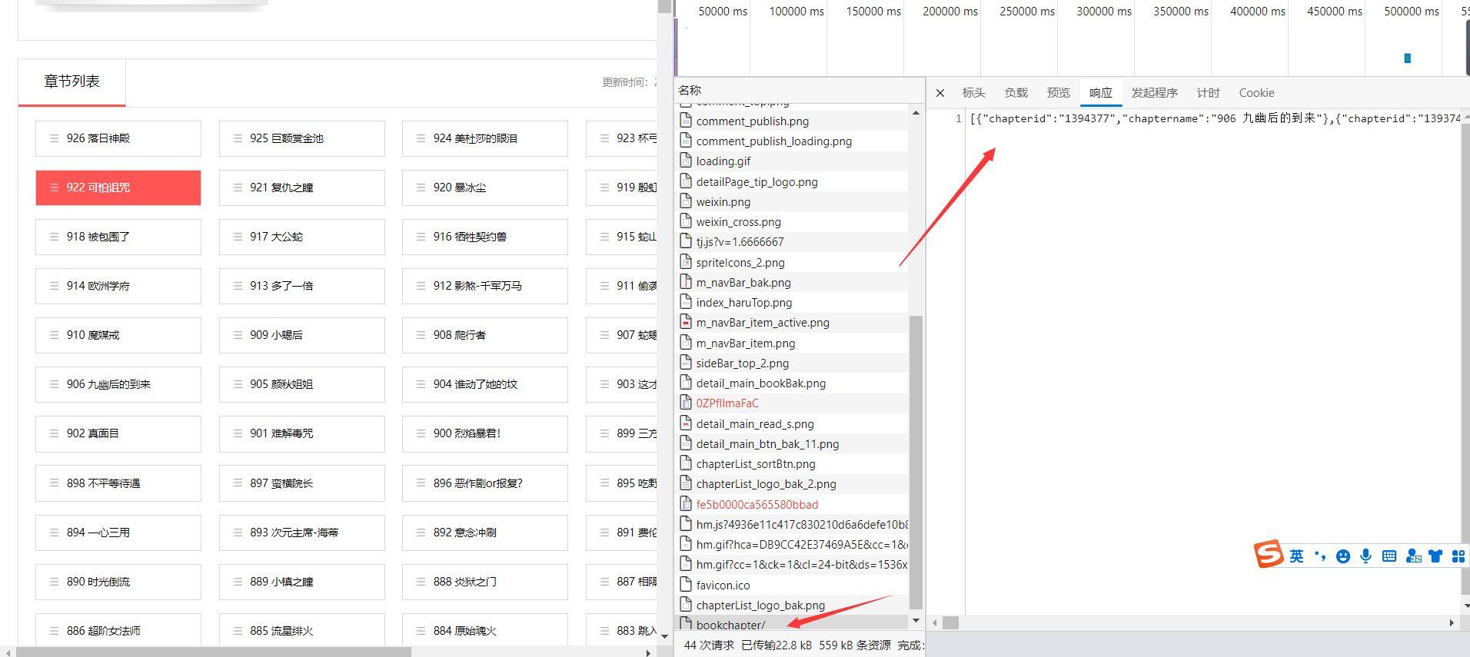Switch to the 标头 headers tab
Image resolution: width=1470 pixels, height=657 pixels.
click(x=973, y=93)
